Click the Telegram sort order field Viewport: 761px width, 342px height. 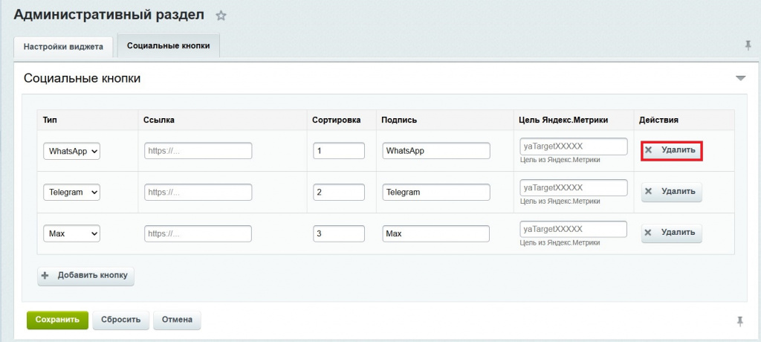pyautogui.click(x=339, y=192)
